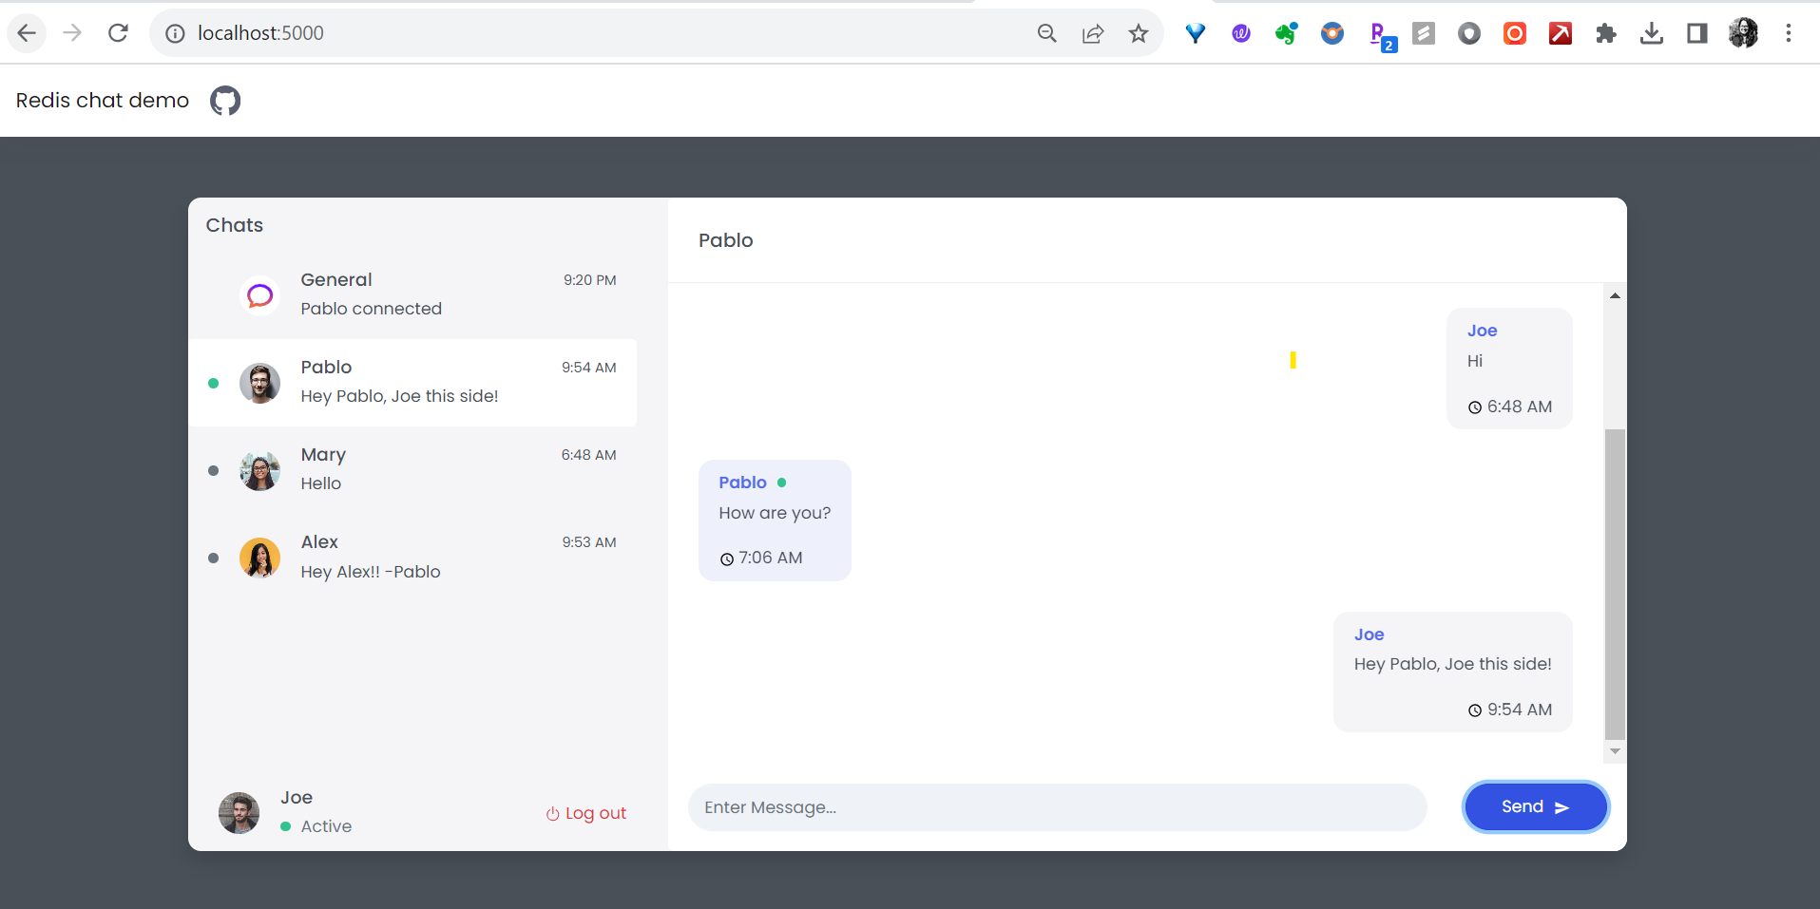
Task: Click the blue-orange globe extension icon
Action: point(1332,33)
